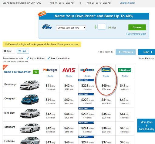155x144 pixels.
Task: Select the blue Compact car image
Action: [30, 99]
